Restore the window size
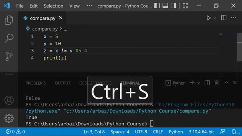Viewport: 242px width, 136px height. (x=216, y=6)
